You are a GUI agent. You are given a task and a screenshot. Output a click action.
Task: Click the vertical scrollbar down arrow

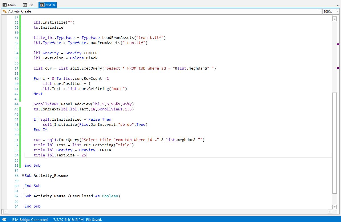[x=334, y=206]
